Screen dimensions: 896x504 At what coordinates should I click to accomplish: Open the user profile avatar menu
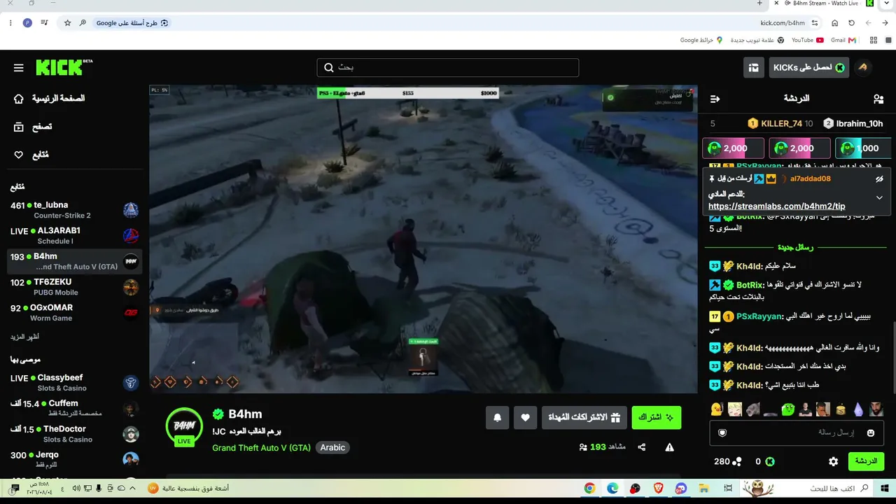tap(863, 68)
